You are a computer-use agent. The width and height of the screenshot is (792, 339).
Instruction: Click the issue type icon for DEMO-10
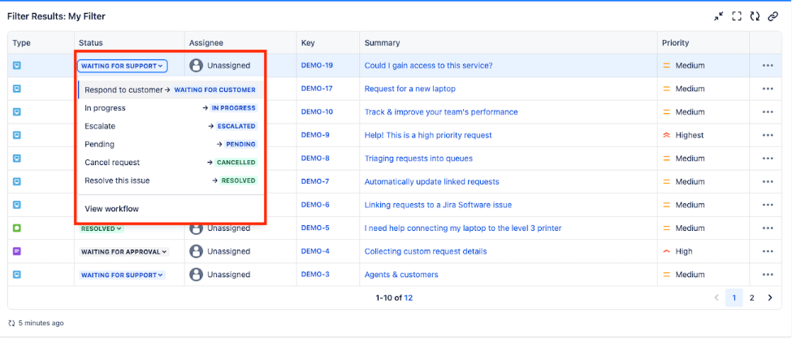(17, 111)
